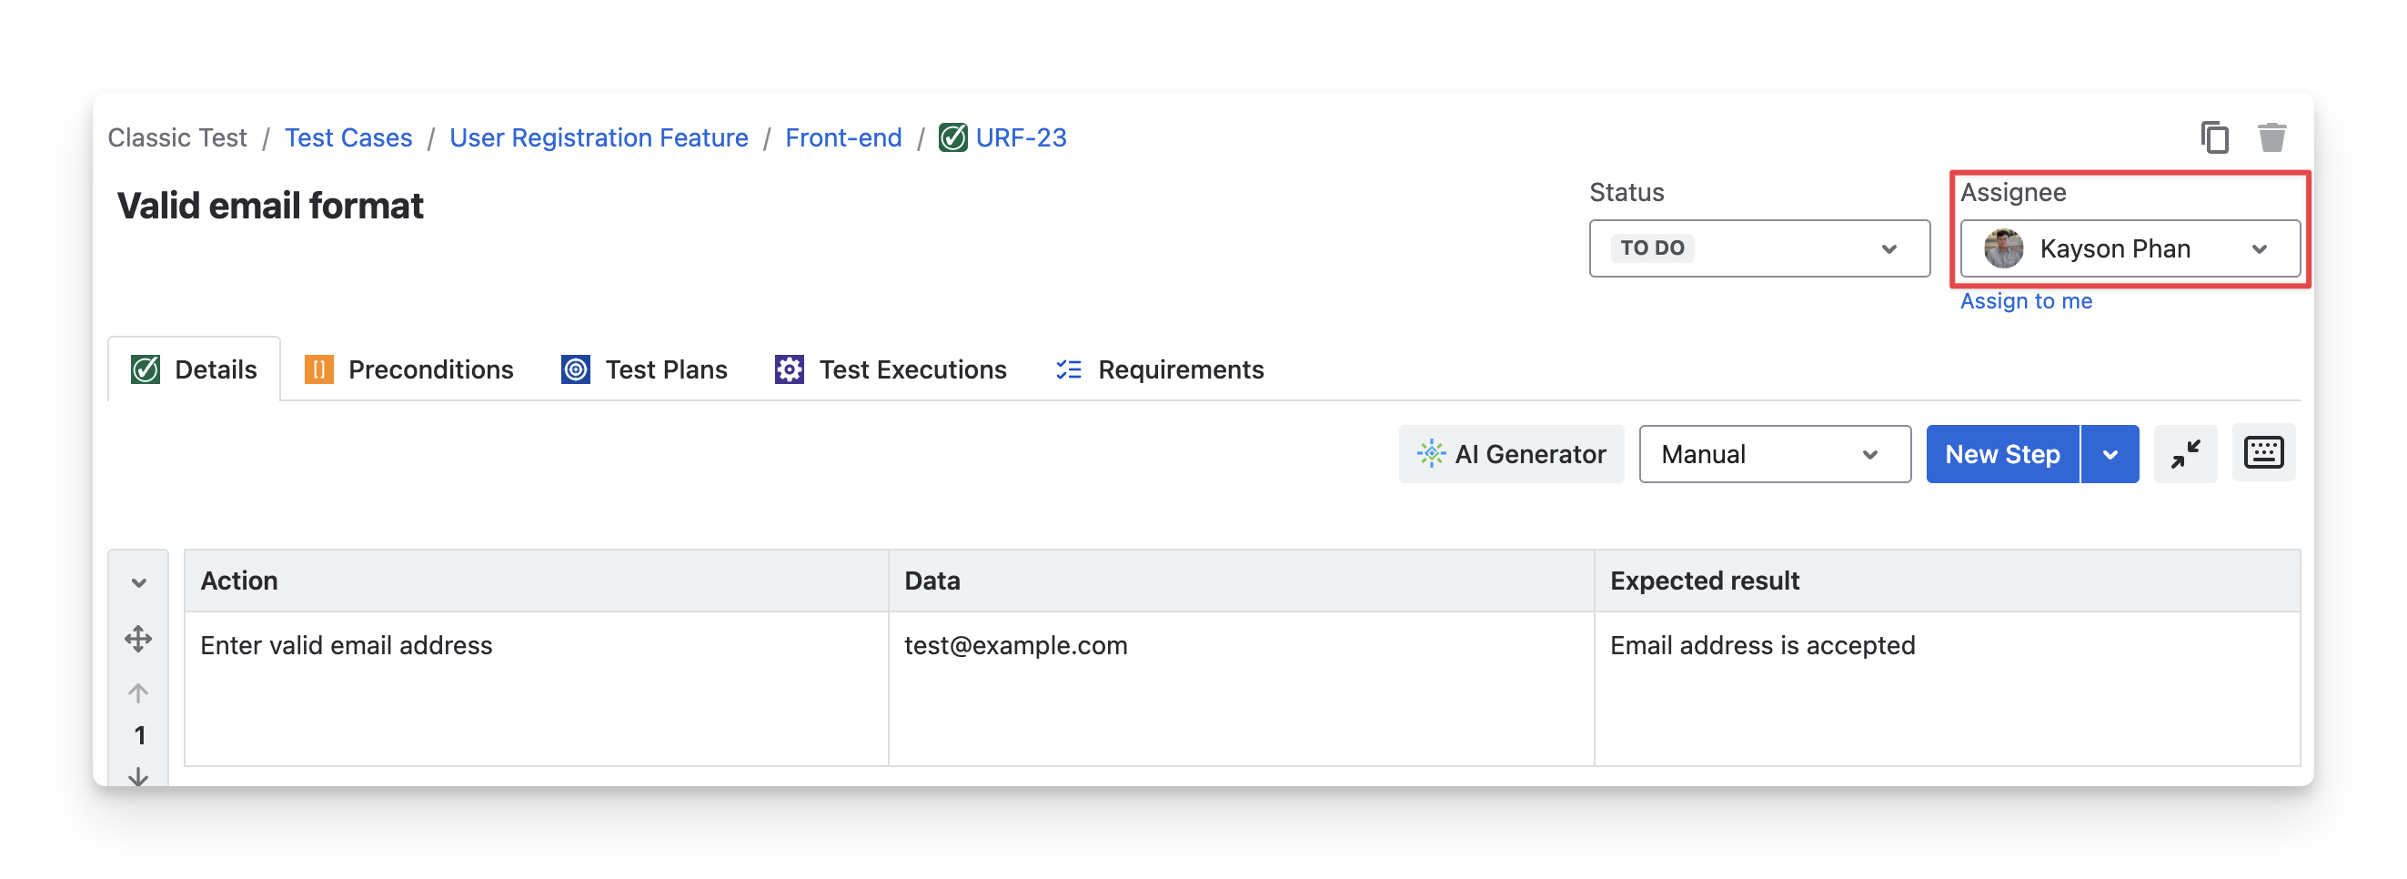Open the Assignee Kayson Phan dropdown
The width and height of the screenshot is (2407, 879).
2130,248
